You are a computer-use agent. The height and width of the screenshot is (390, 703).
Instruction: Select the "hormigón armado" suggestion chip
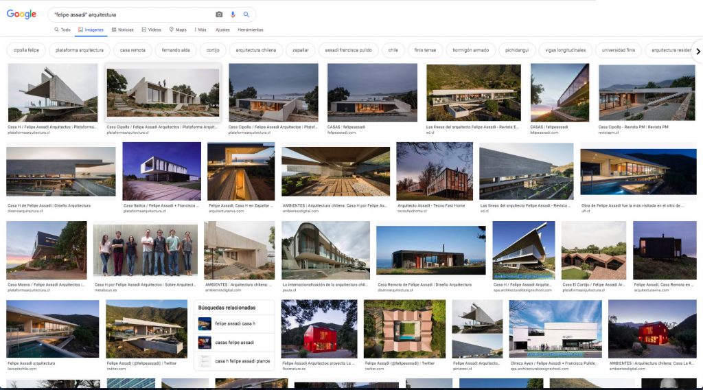(x=470, y=50)
